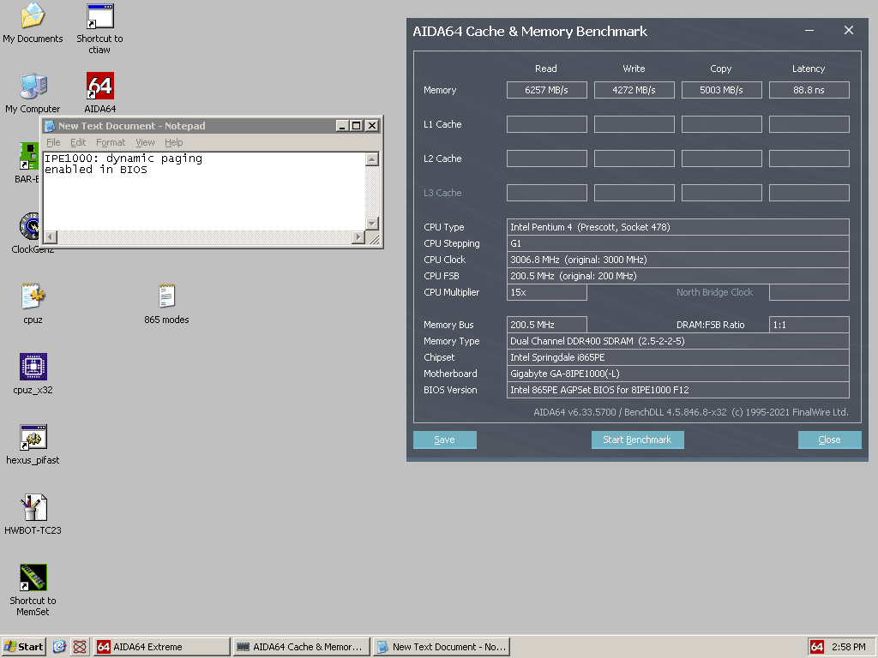Click the Start Benchmark button
Screen dimensions: 878x658
638,440
